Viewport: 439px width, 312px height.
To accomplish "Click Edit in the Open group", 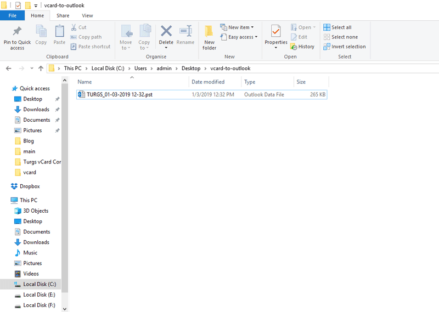I will (x=299, y=37).
